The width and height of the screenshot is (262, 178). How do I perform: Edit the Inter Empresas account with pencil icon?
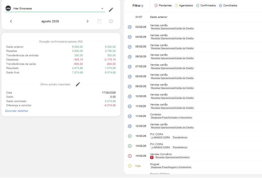click(111, 10)
